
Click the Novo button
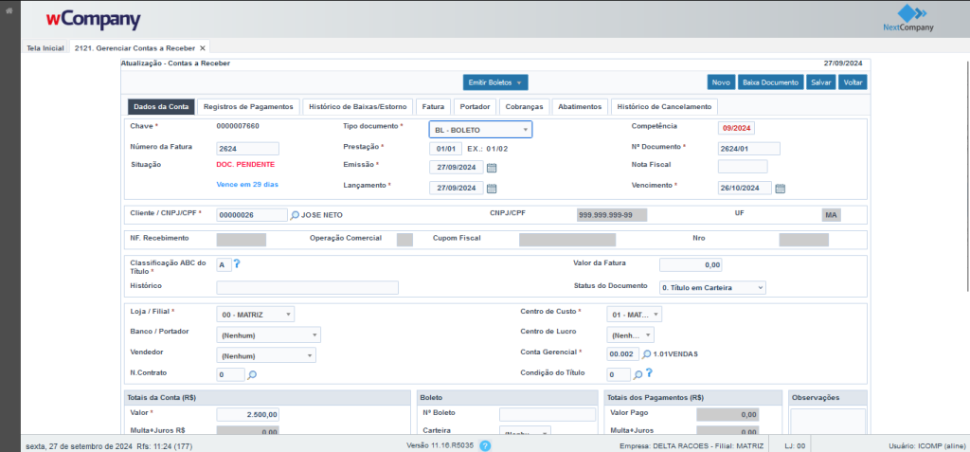[x=721, y=82]
